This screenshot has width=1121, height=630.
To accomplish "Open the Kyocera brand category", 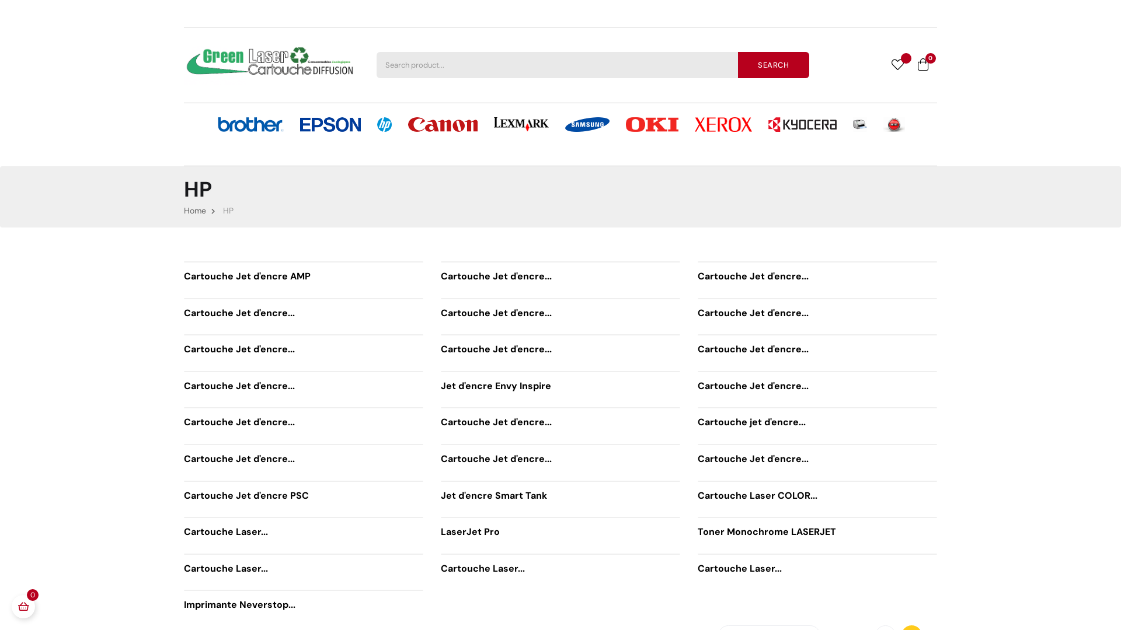I will (802, 124).
